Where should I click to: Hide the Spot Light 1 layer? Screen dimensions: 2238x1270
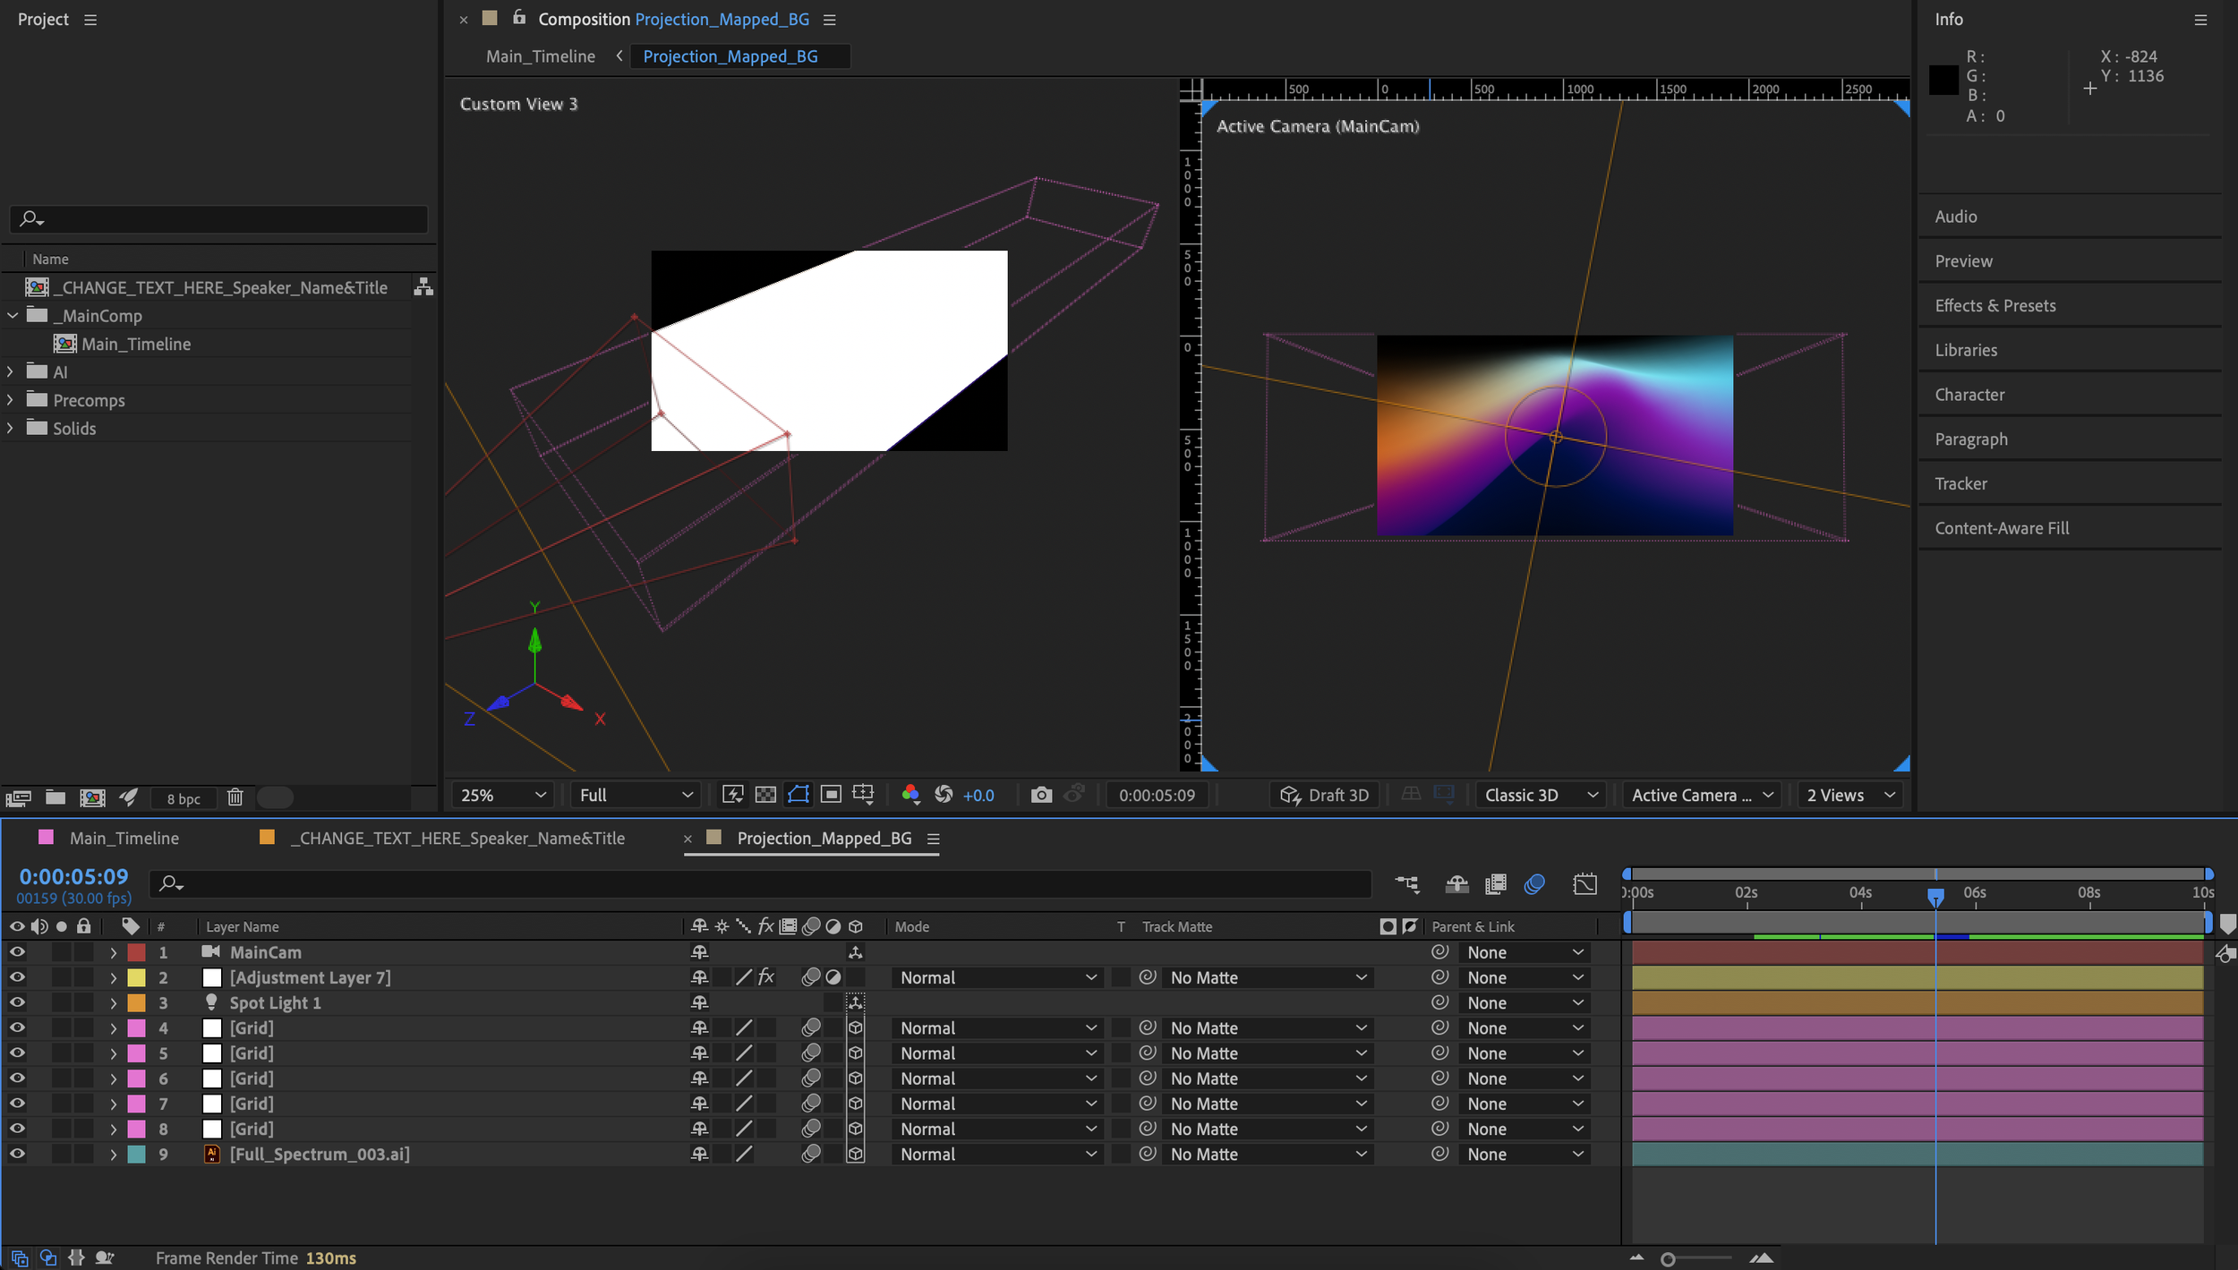[x=17, y=1002]
